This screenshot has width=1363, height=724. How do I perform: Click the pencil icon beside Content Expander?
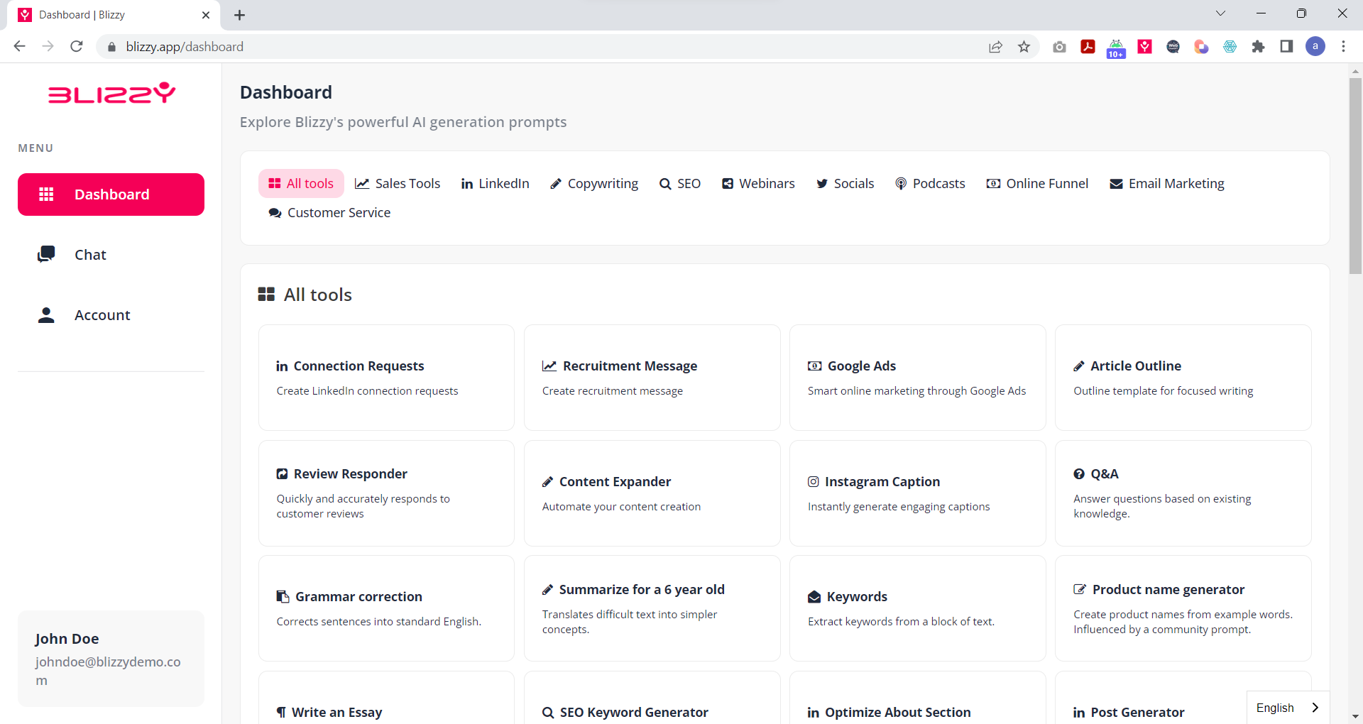click(547, 482)
